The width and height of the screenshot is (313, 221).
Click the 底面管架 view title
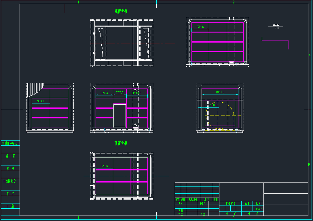click(x=121, y=11)
